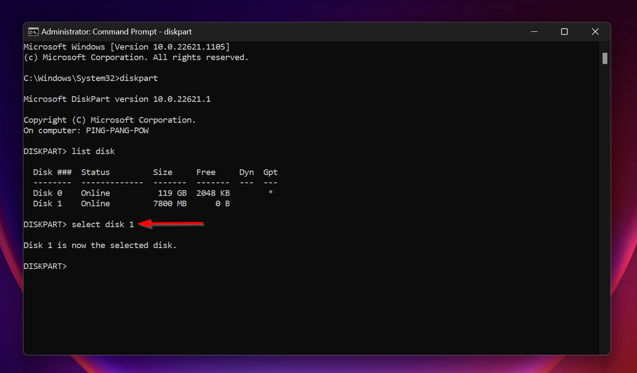Image resolution: width=637 pixels, height=373 pixels.
Task: Minimize the Command Prompt window
Action: pyautogui.click(x=534, y=32)
